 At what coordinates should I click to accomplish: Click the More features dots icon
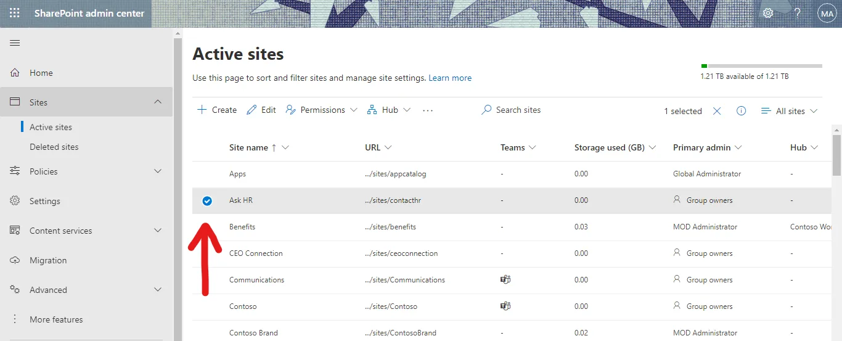pos(15,319)
